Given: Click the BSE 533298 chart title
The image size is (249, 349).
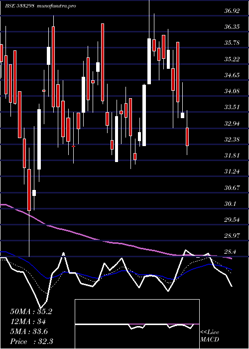Looking at the screenshot, I should 19,6.
